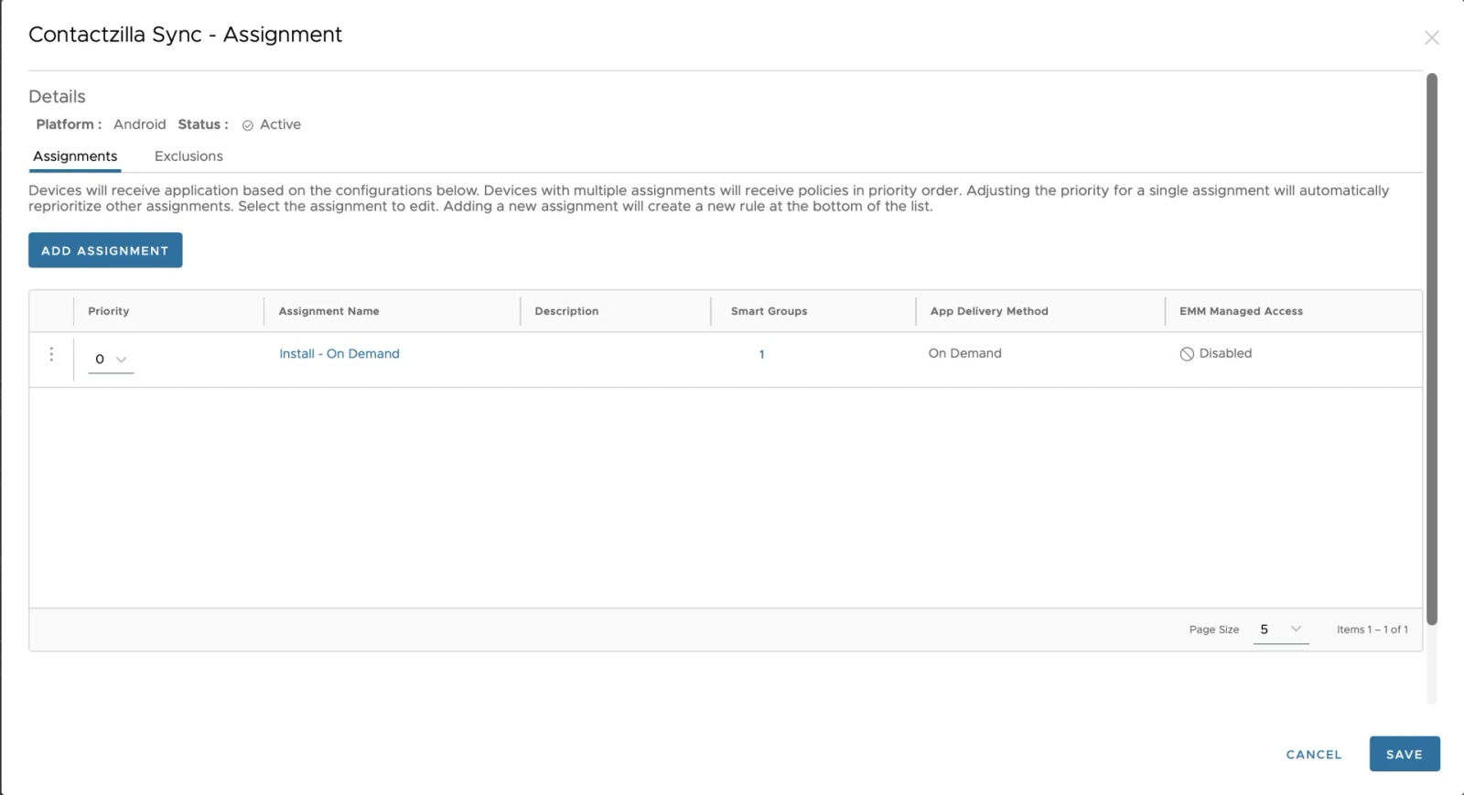The height and width of the screenshot is (795, 1464).
Task: Click the Assignment Name column header
Action: pyautogui.click(x=329, y=311)
